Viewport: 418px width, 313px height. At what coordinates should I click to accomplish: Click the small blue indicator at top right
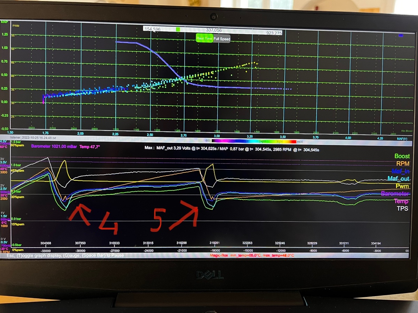point(401,35)
